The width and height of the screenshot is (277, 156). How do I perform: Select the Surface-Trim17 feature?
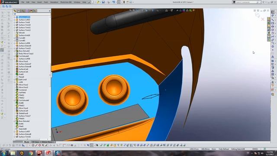pyautogui.click(x=25, y=116)
